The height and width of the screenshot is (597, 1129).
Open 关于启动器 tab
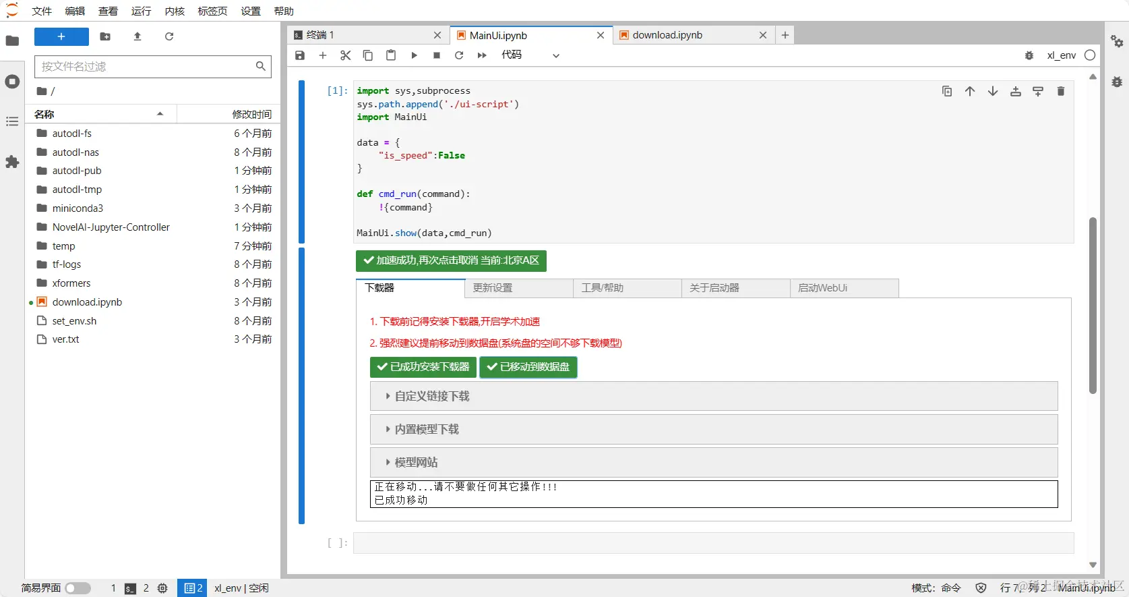pos(735,288)
